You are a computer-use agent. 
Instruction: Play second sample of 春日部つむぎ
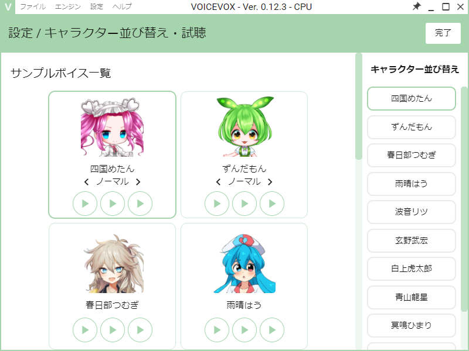coord(113,330)
